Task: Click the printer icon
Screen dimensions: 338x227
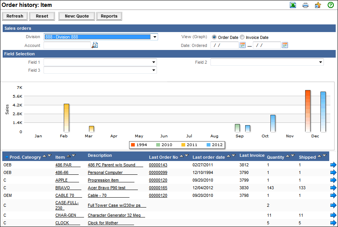Action: pos(306,5)
